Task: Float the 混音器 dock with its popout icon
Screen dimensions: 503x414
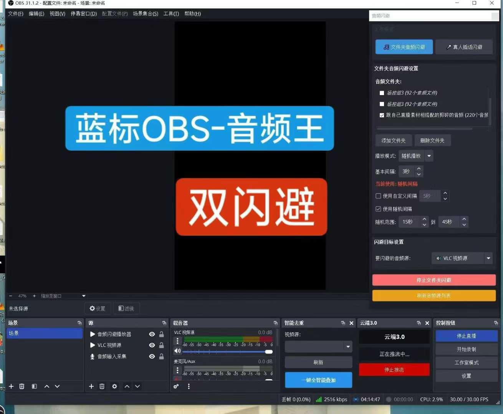Action: coord(276,323)
